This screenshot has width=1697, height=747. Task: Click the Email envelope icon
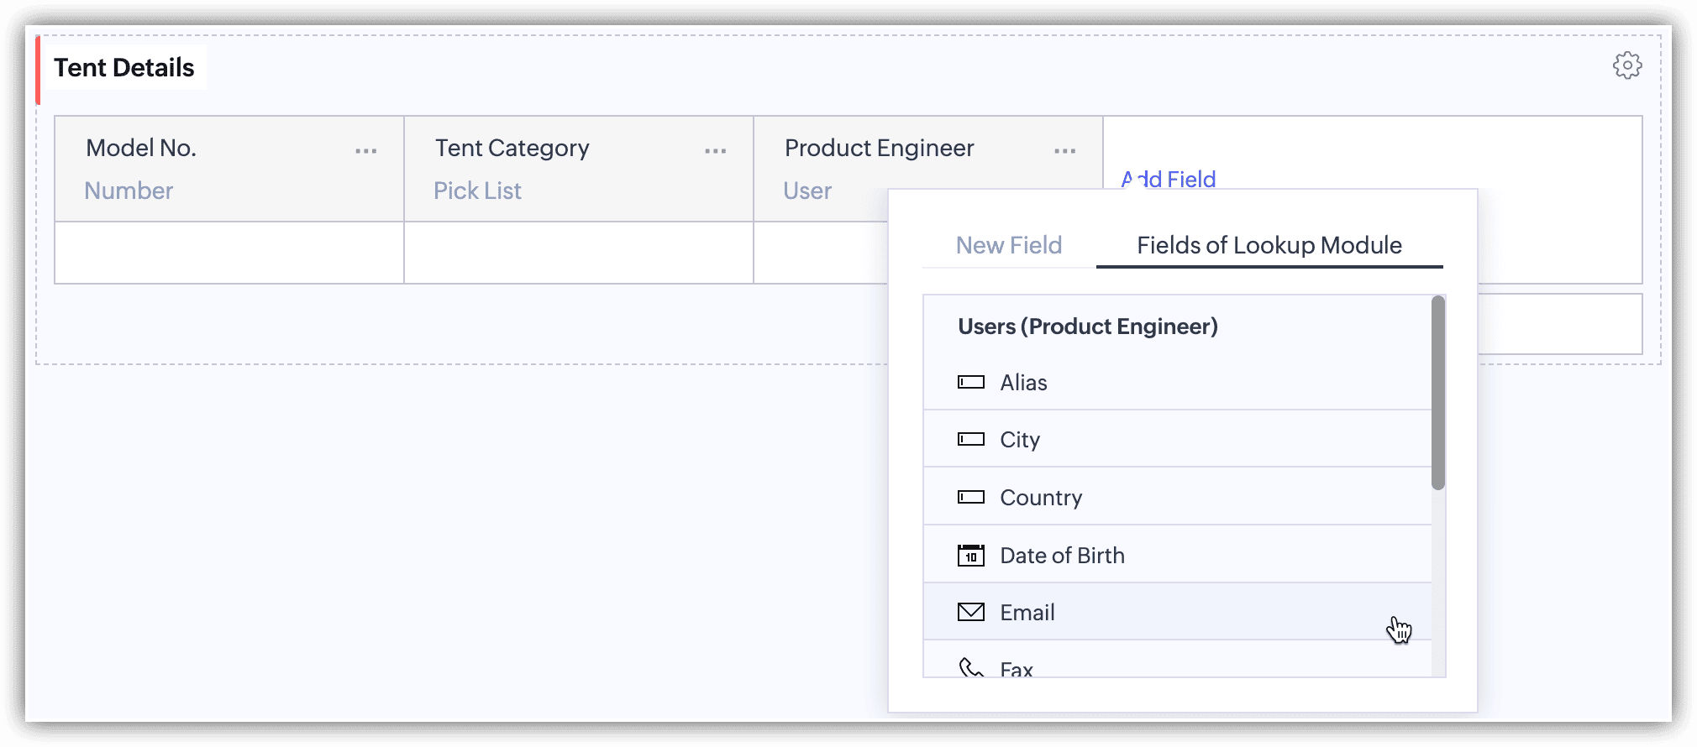click(970, 613)
